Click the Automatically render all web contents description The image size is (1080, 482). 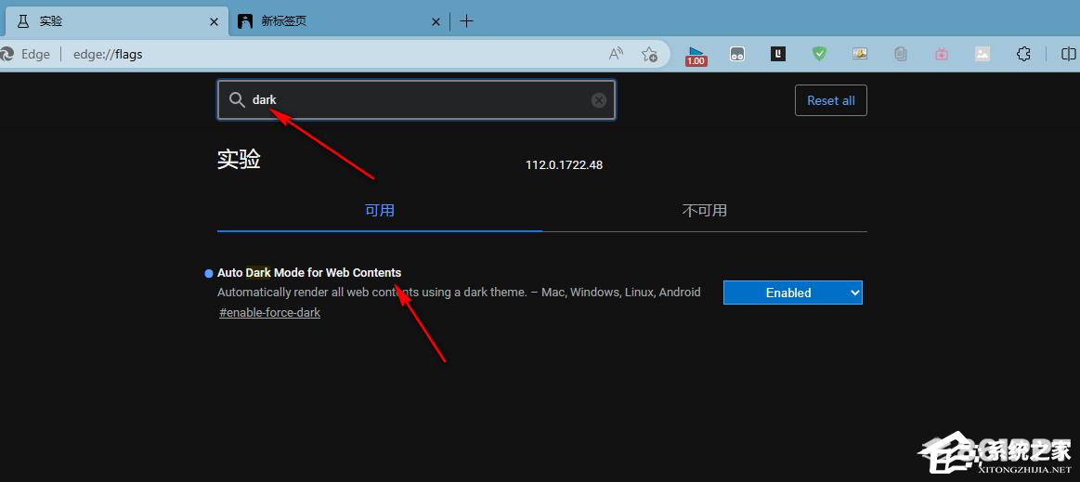459,292
